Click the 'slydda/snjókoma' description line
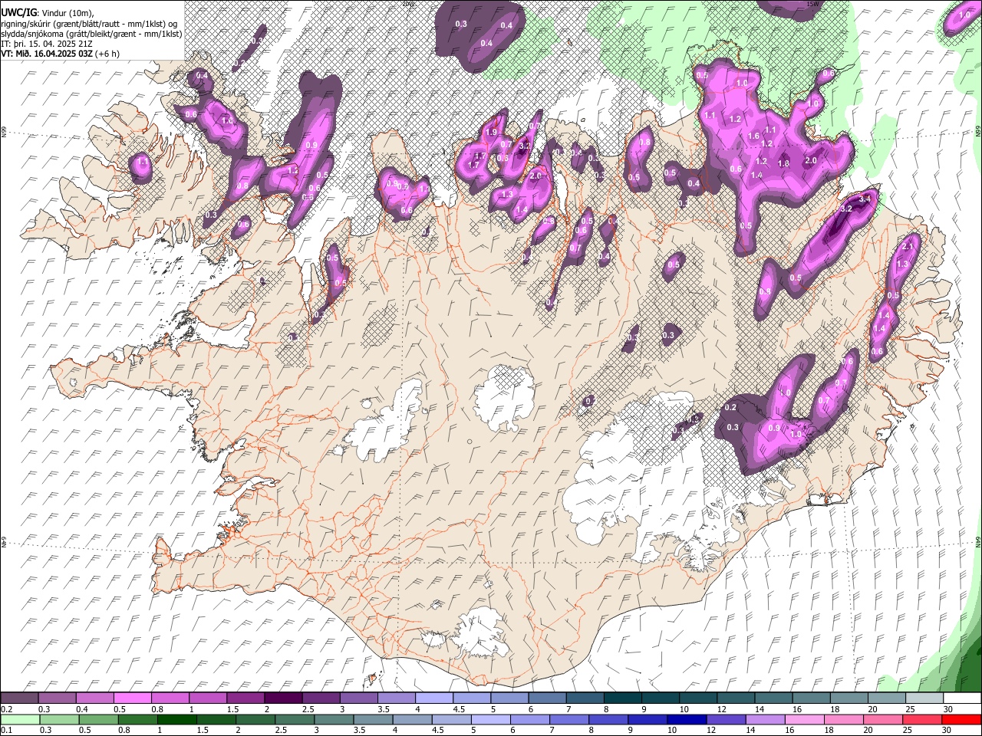 coord(91,34)
